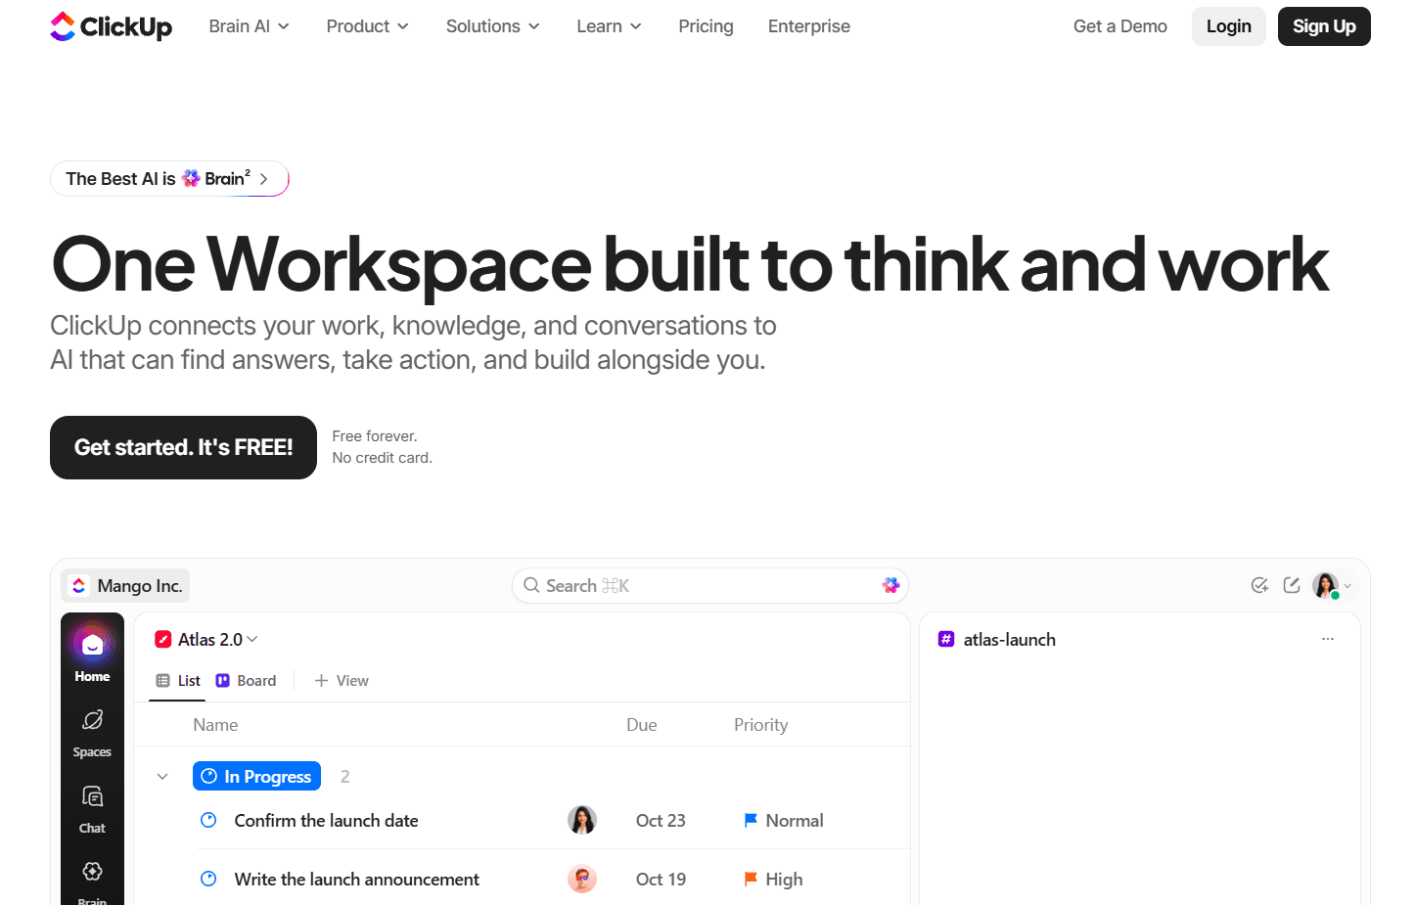
Task: Open the Atlas 2.0 dropdown chevron
Action: click(x=252, y=639)
